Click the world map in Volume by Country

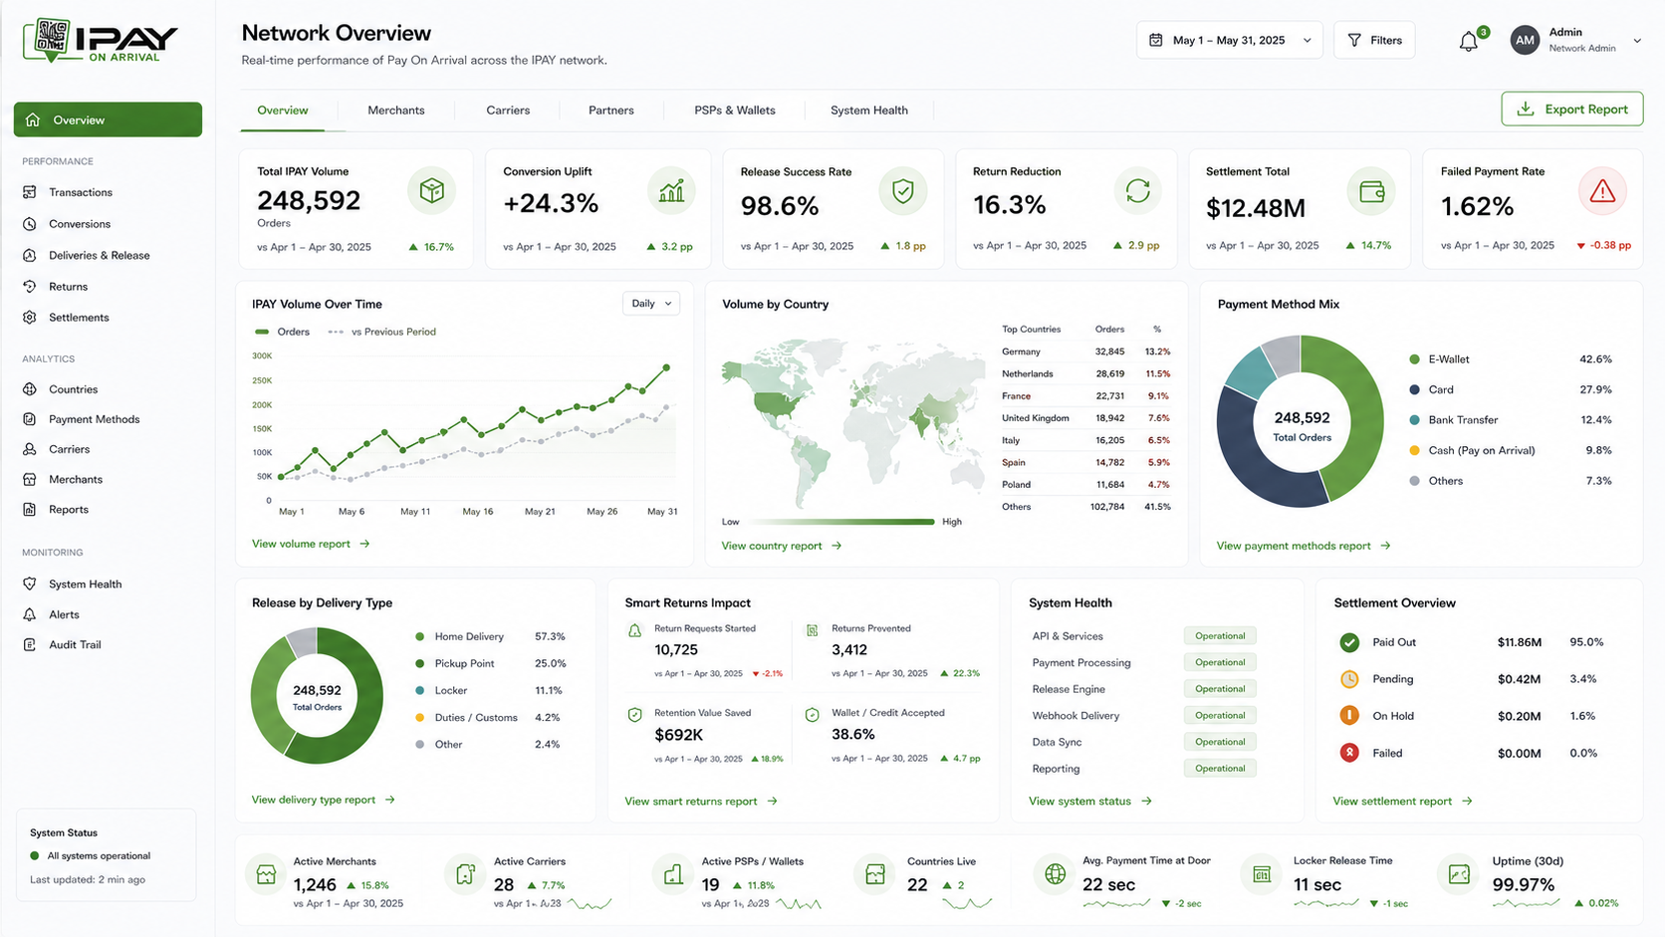[x=853, y=423]
